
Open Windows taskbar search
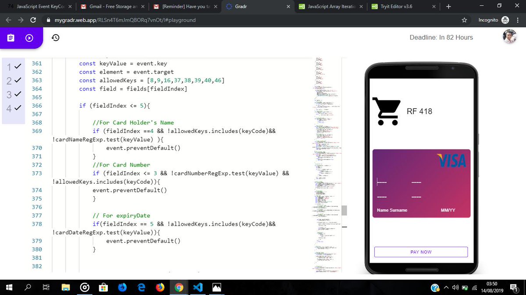28,287
